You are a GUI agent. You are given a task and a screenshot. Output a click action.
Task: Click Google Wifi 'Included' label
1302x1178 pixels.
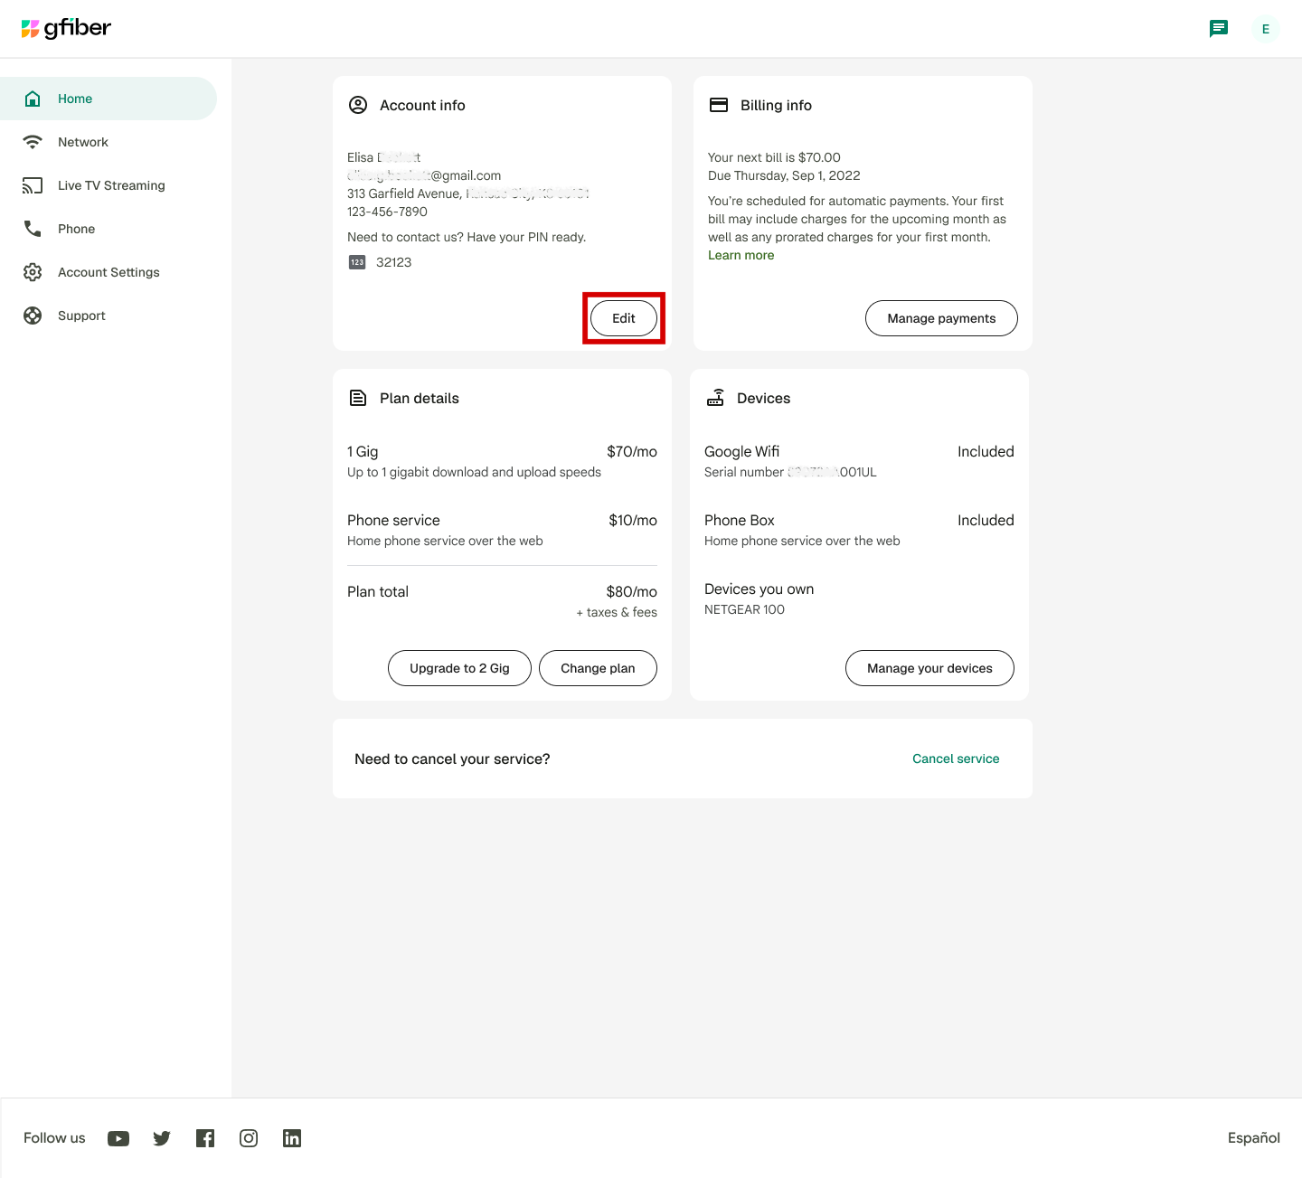point(986,451)
